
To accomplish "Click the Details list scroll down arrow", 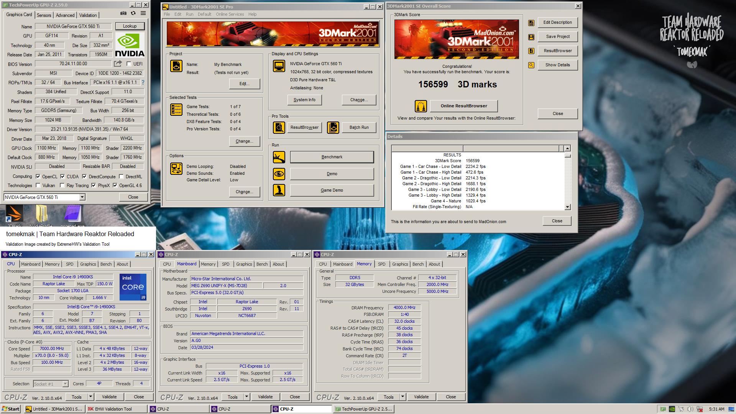I will click(x=567, y=207).
